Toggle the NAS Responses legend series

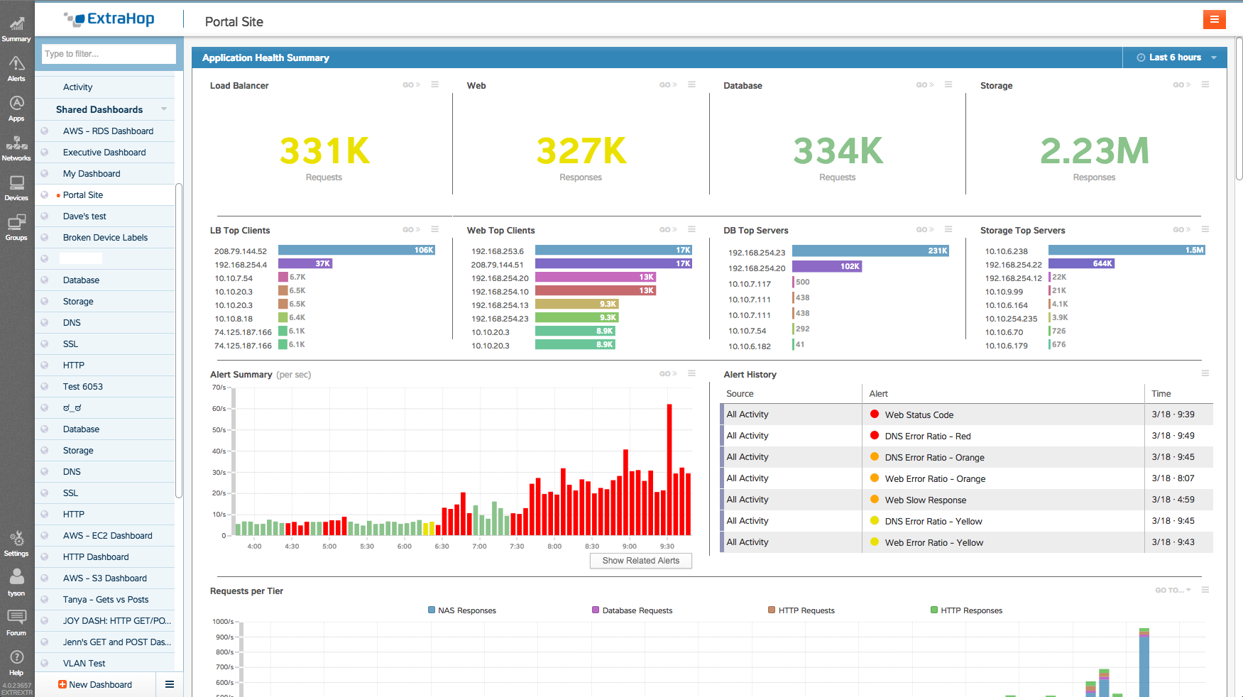tap(462, 610)
